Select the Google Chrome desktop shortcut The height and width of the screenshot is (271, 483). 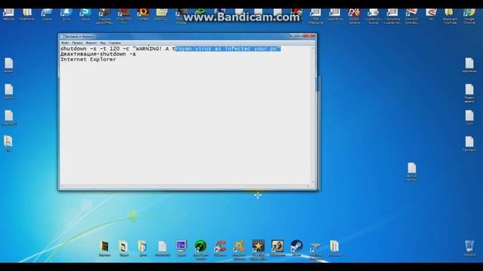469,16
